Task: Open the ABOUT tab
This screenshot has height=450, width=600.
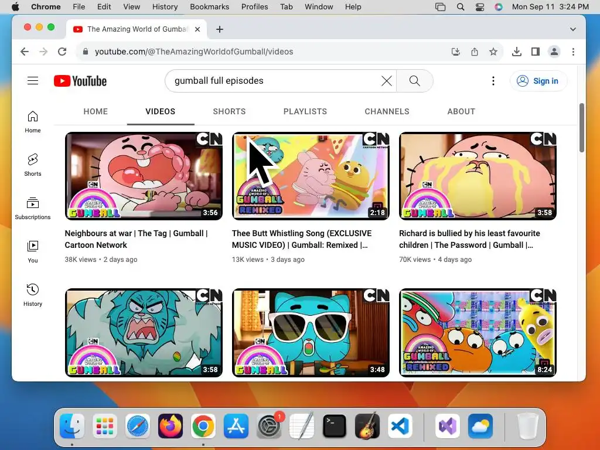Action: pyautogui.click(x=461, y=111)
